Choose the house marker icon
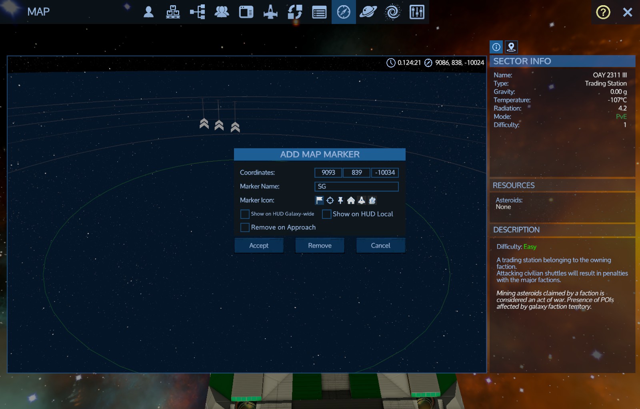This screenshot has height=409, width=640. (351, 201)
